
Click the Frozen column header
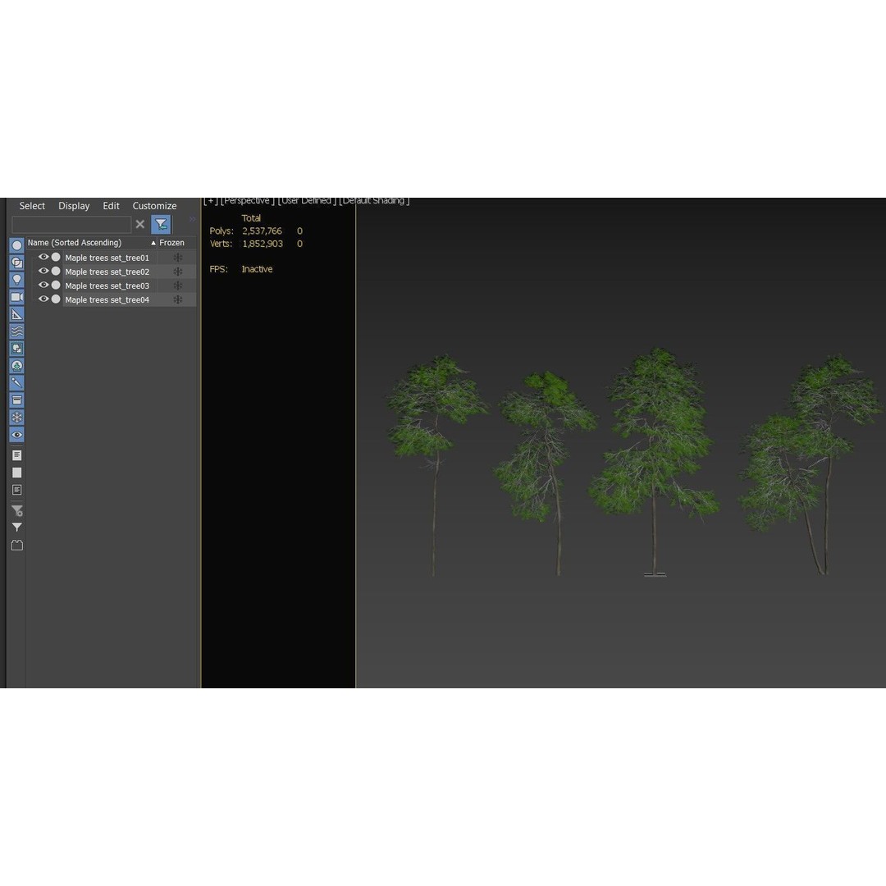tap(171, 242)
